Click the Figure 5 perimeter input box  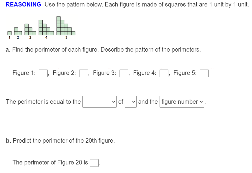(204, 73)
